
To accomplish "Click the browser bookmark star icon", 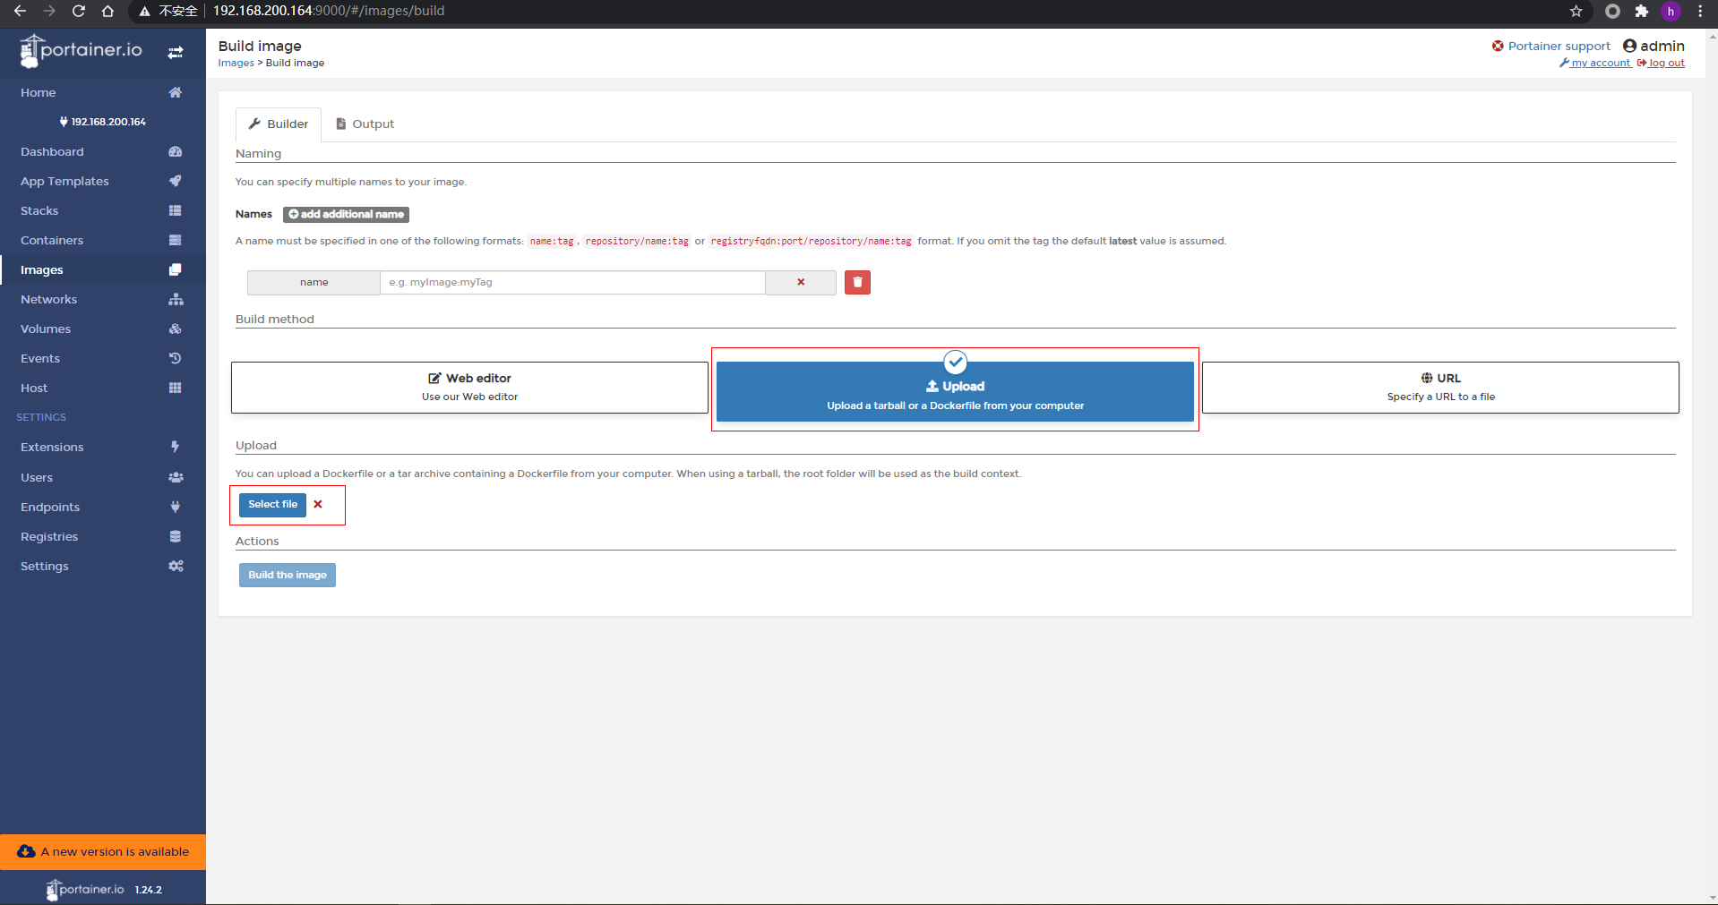I will coord(1576,11).
